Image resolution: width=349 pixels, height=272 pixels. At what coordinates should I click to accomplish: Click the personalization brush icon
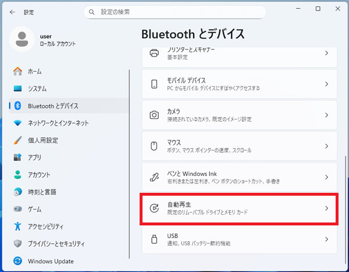click(x=17, y=140)
